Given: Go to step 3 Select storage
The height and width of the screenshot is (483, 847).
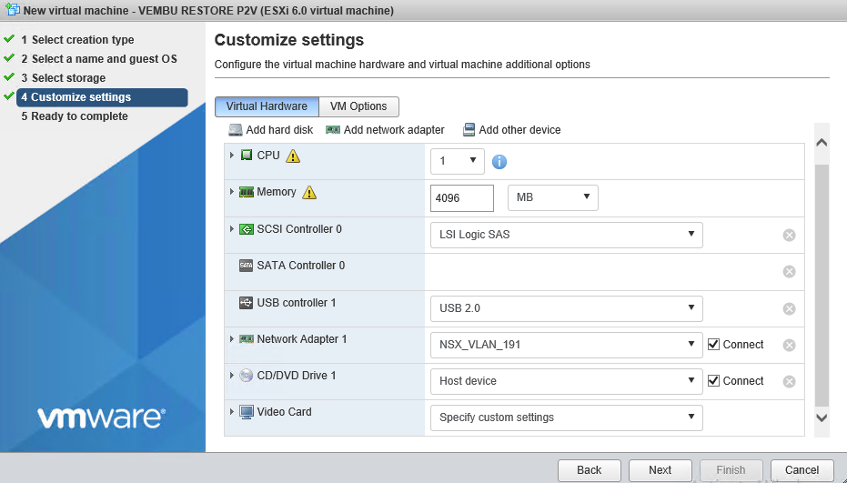Looking at the screenshot, I should 68,78.
